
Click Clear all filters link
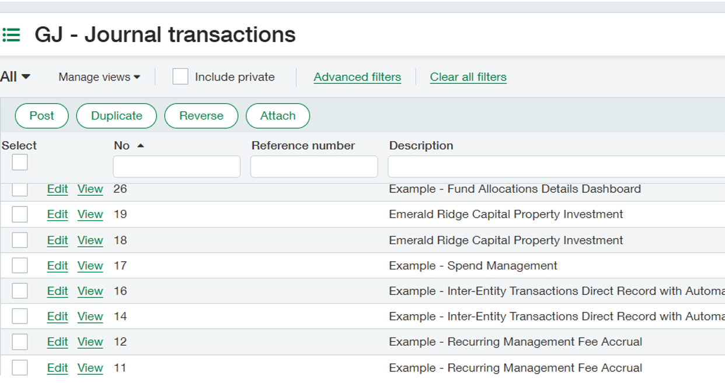pos(468,77)
